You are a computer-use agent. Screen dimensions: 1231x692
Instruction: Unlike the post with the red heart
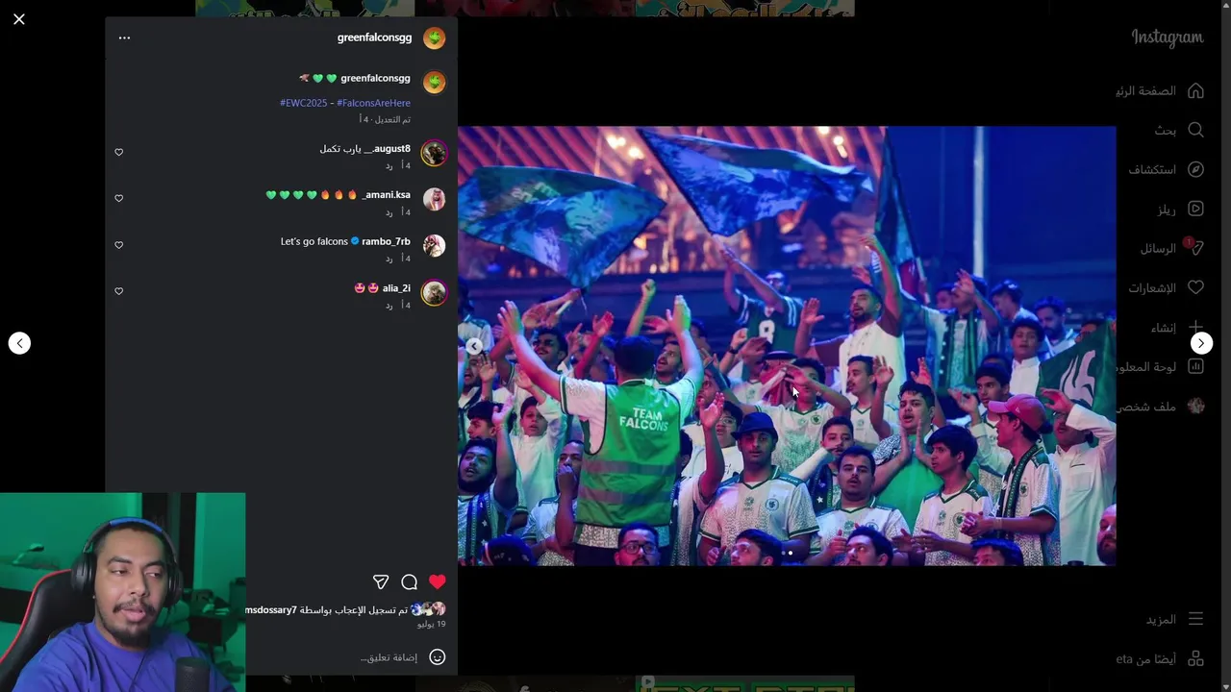[x=438, y=581]
